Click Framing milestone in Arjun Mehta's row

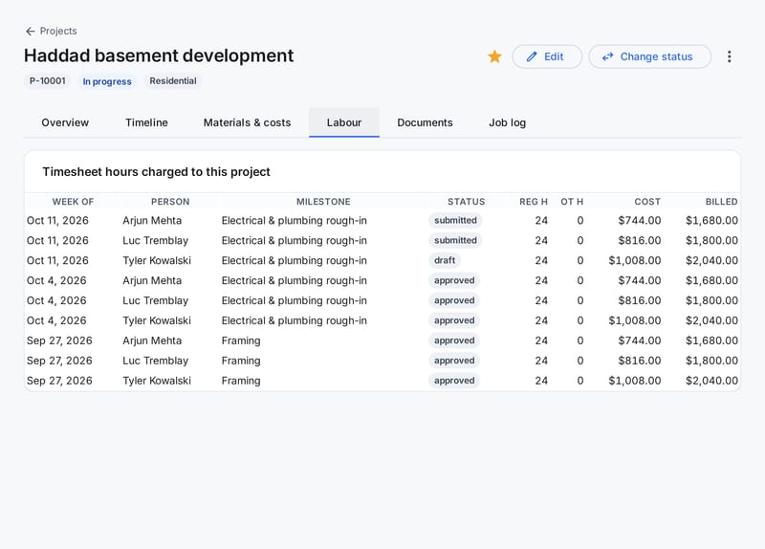click(241, 340)
